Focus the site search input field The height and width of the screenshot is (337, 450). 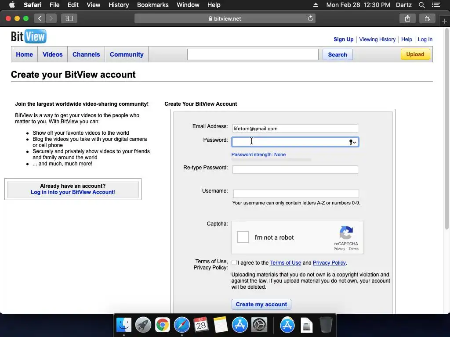coord(253,54)
